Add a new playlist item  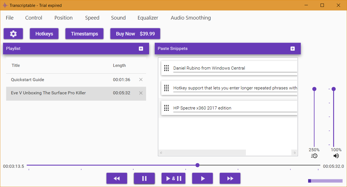[141, 48]
